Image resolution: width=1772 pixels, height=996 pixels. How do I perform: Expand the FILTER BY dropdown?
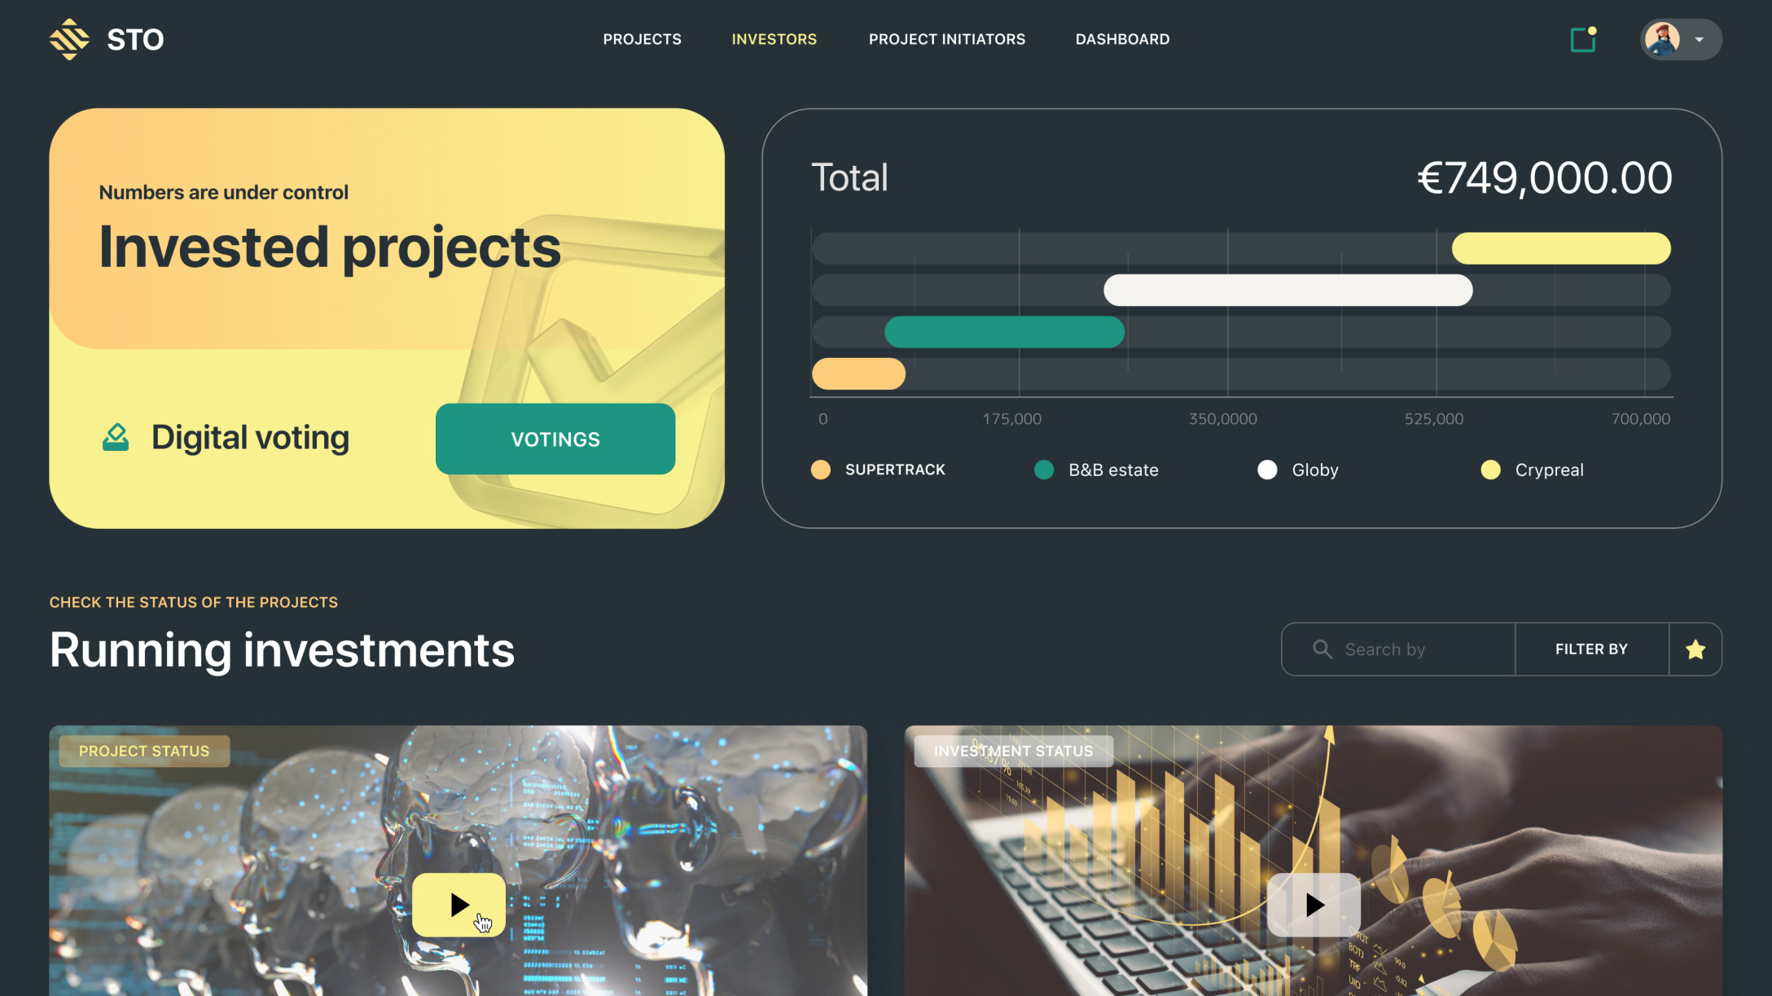coord(1592,649)
